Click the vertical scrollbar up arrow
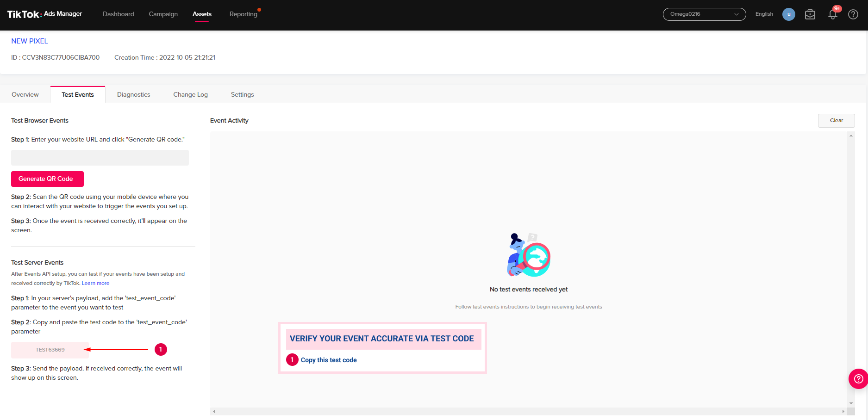The height and width of the screenshot is (420, 868). [x=851, y=136]
